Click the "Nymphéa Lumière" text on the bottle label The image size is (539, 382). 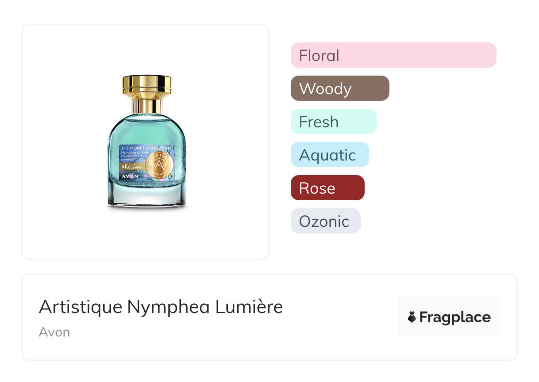tap(135, 153)
